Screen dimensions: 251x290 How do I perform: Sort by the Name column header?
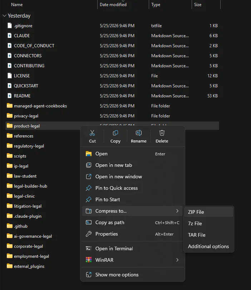pyautogui.click(x=17, y=5)
